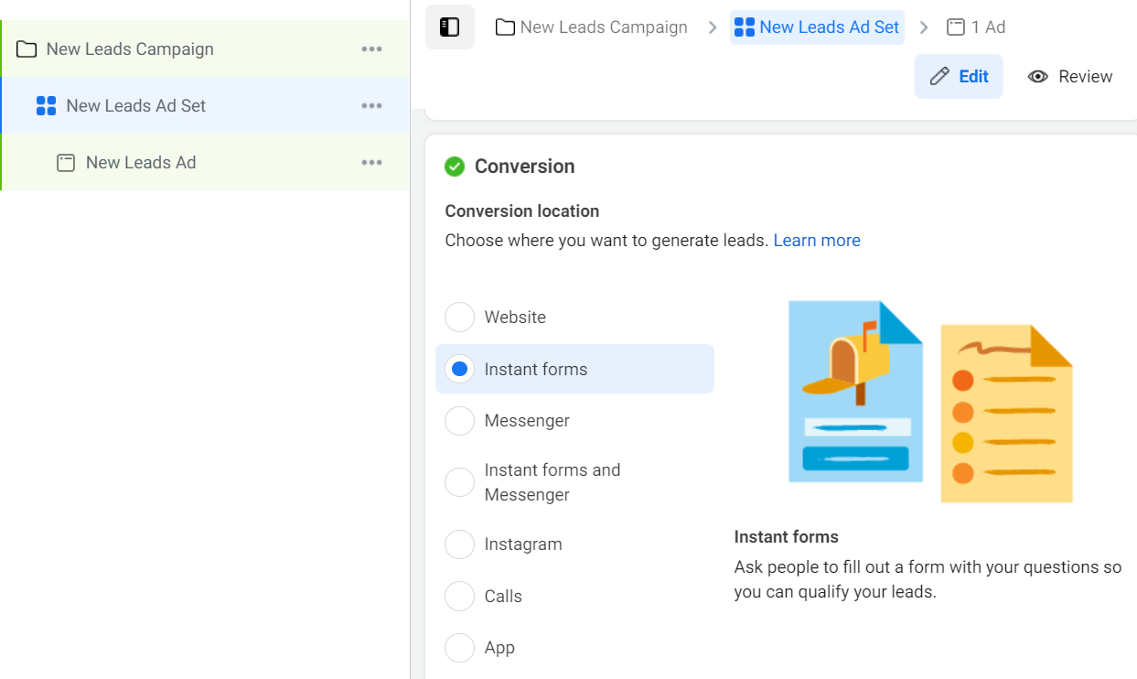1137x679 pixels.
Task: Collapse the left navigation panel
Action: [450, 27]
